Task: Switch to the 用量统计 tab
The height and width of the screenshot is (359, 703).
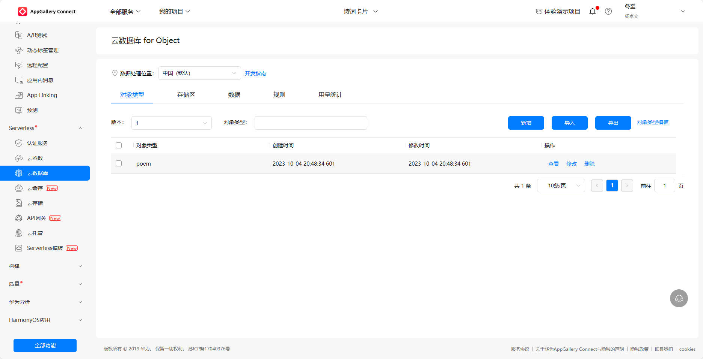Action: point(330,95)
